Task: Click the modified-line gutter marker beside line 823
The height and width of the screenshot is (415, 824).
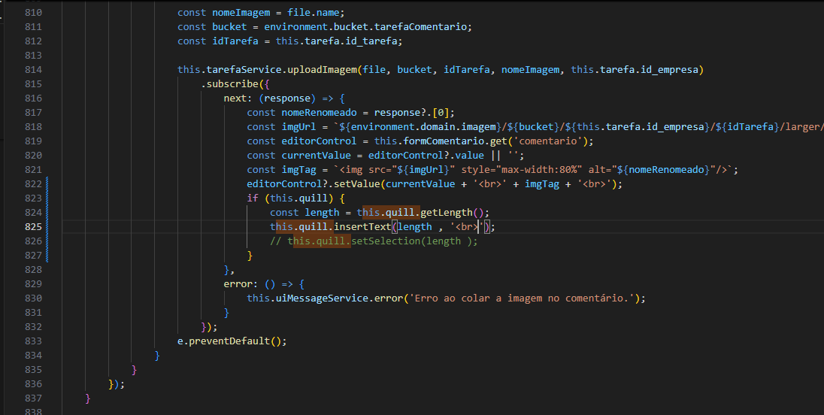Action: coord(47,198)
